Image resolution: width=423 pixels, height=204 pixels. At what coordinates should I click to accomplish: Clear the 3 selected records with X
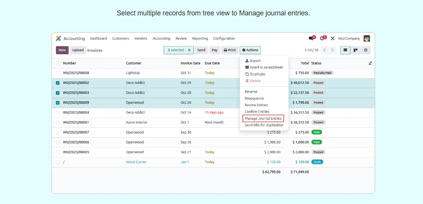click(x=189, y=50)
